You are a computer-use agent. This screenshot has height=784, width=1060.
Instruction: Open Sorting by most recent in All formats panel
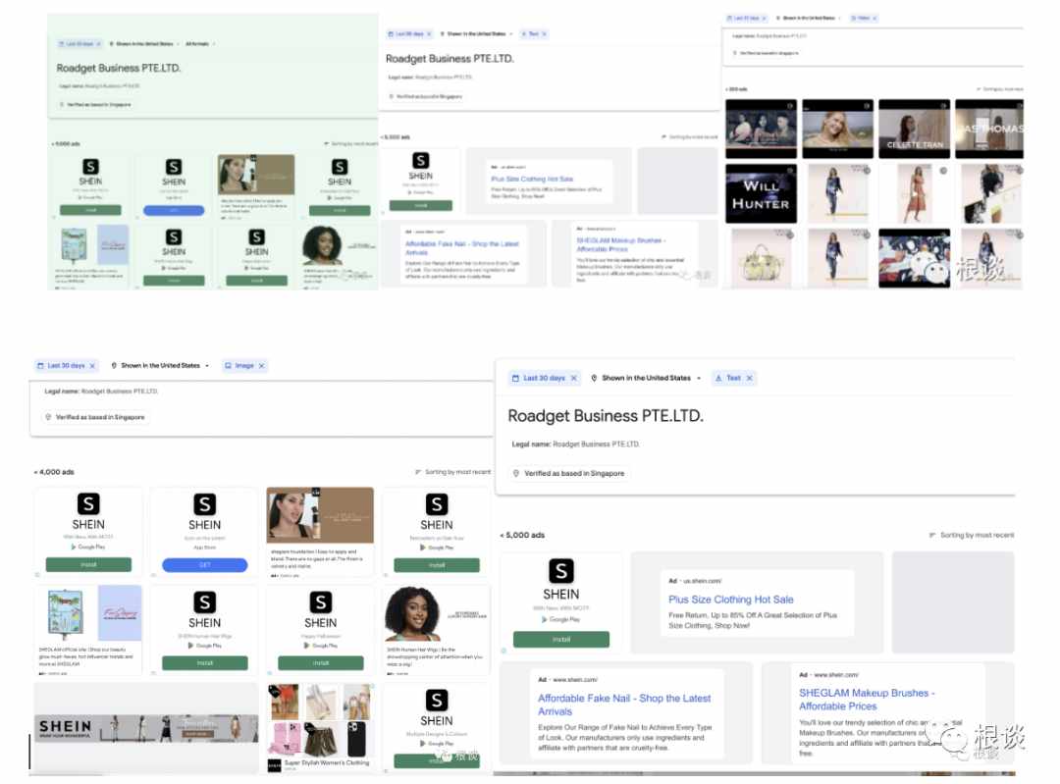pos(350,144)
